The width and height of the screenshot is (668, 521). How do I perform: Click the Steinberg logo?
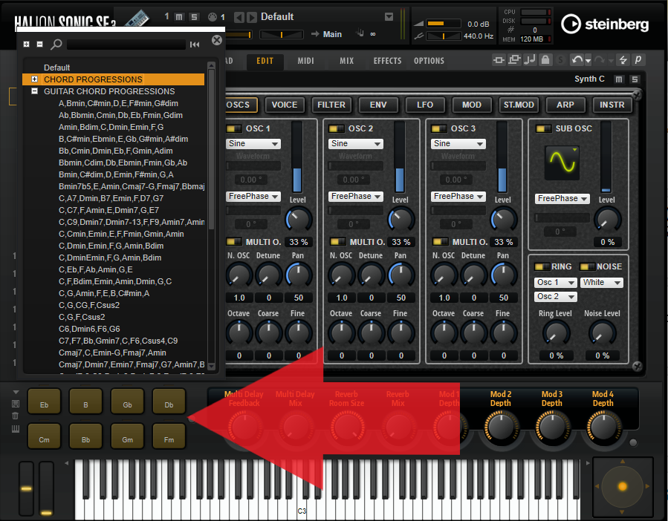point(605,24)
